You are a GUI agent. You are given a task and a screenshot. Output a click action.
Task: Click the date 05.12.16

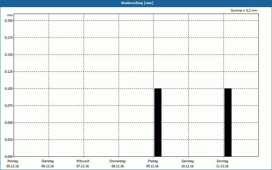(13, 166)
